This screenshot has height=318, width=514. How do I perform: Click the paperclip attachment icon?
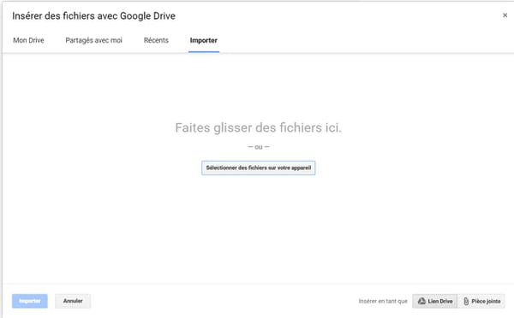[466, 301]
